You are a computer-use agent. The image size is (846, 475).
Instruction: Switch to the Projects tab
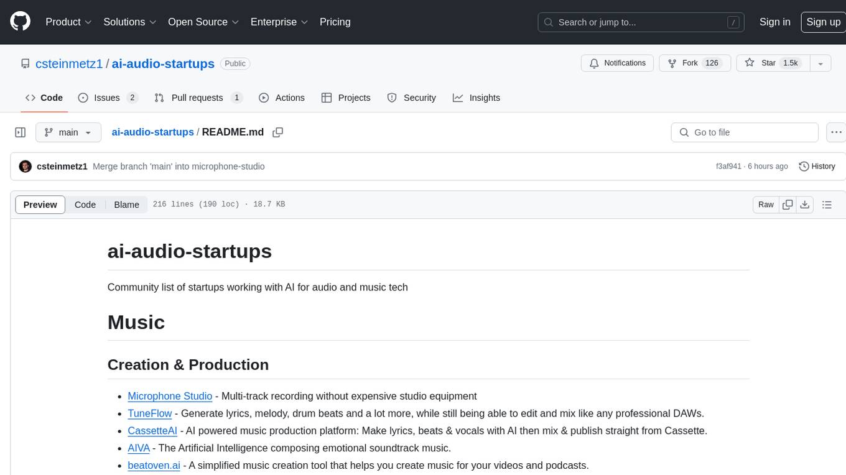click(x=346, y=98)
